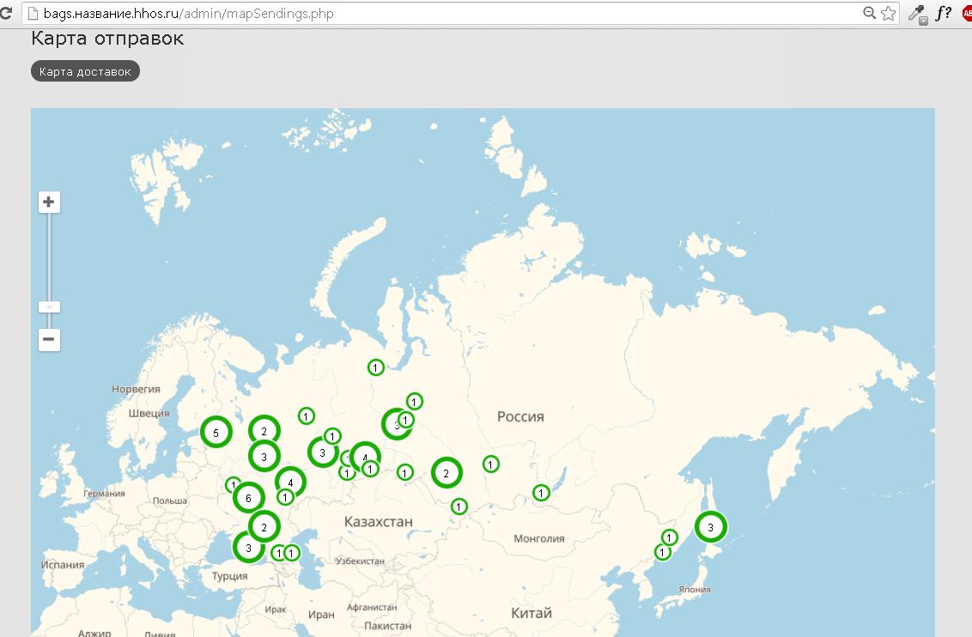Open the zoom magnifier icon in the address bar
The height and width of the screenshot is (637, 972).
[x=870, y=13]
